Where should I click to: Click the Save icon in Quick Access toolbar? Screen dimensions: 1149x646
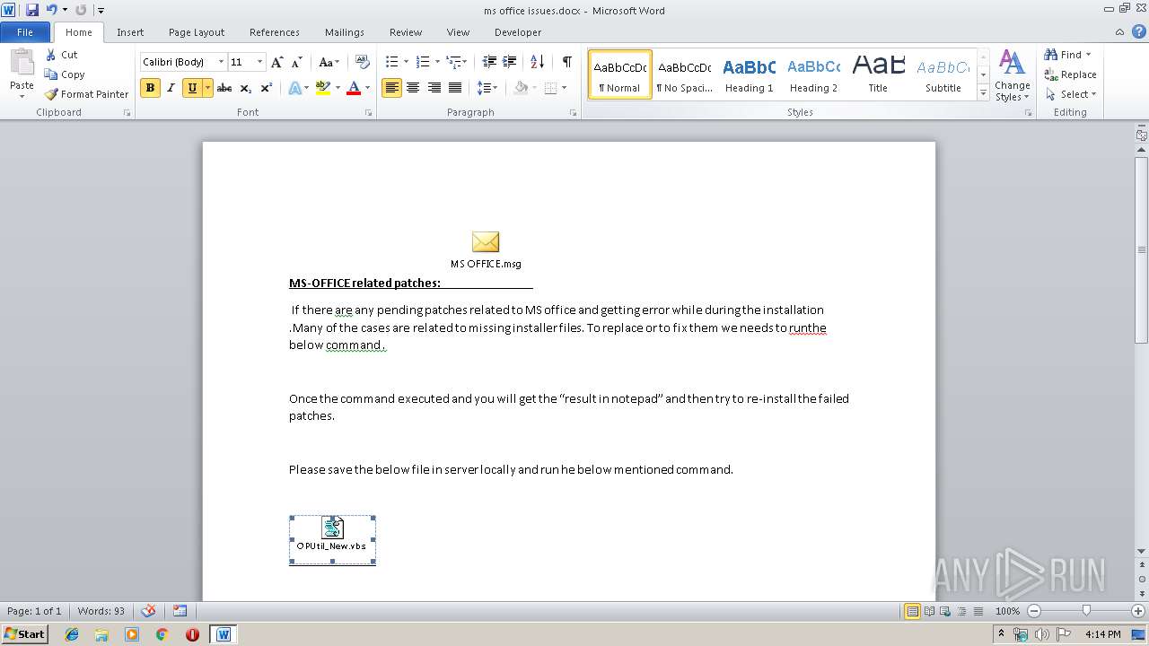tap(32, 10)
